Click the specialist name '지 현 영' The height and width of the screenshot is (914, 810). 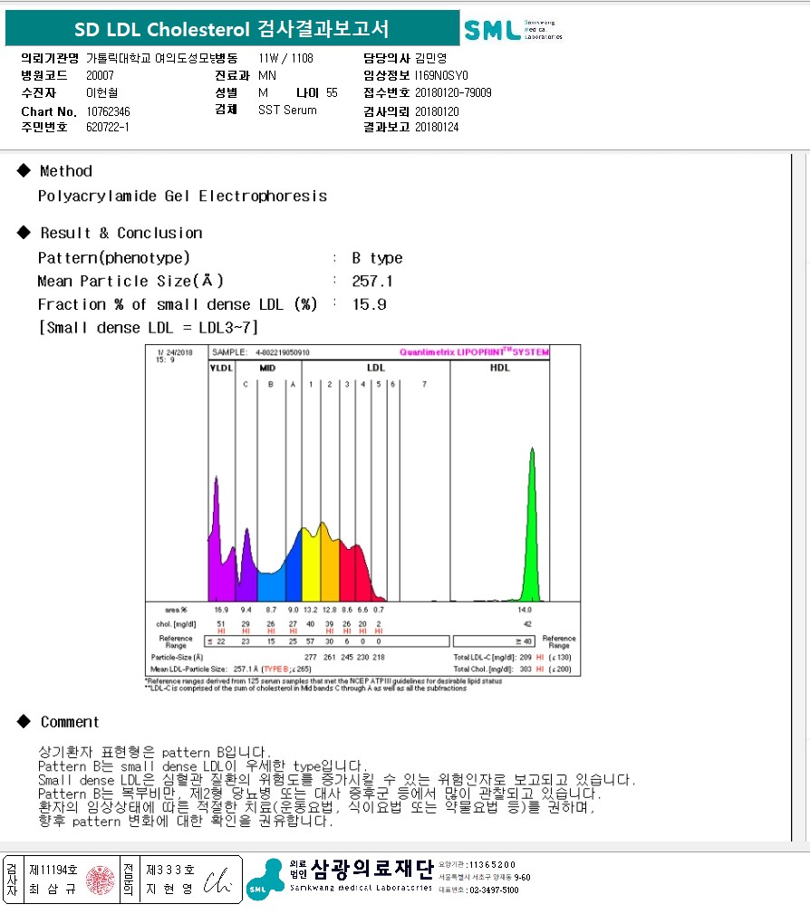pyautogui.click(x=169, y=889)
